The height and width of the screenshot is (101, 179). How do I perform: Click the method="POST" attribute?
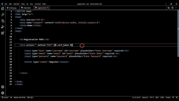(45, 45)
